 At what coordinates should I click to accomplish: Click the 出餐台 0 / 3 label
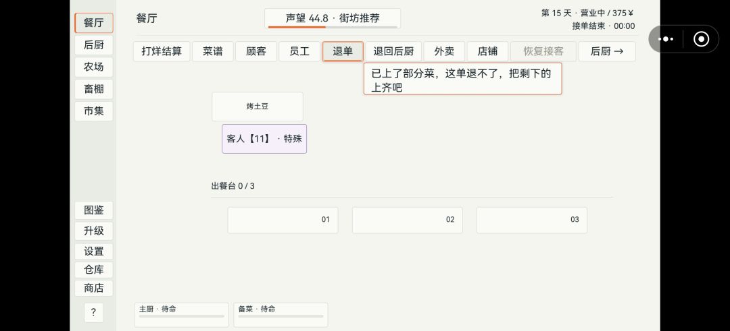pos(233,186)
